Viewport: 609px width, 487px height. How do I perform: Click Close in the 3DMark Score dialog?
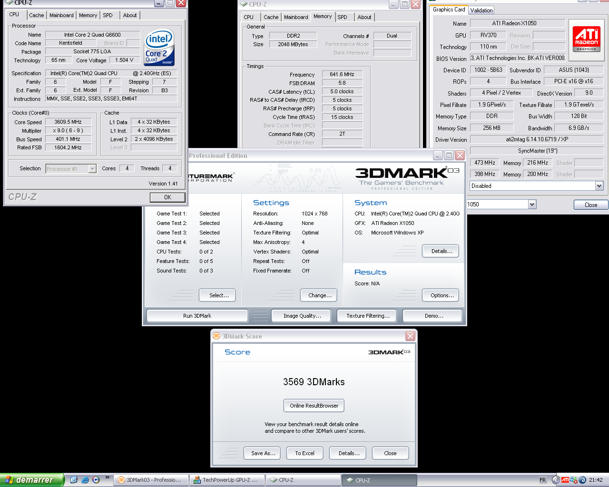click(390, 453)
